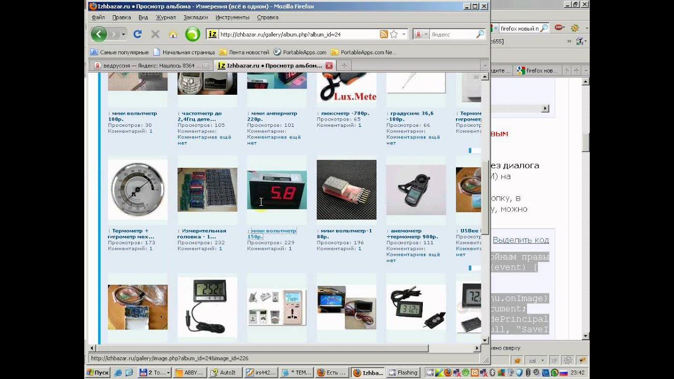Click the green round swirl toolbar button
The height and width of the screenshot is (379, 674).
[193, 34]
